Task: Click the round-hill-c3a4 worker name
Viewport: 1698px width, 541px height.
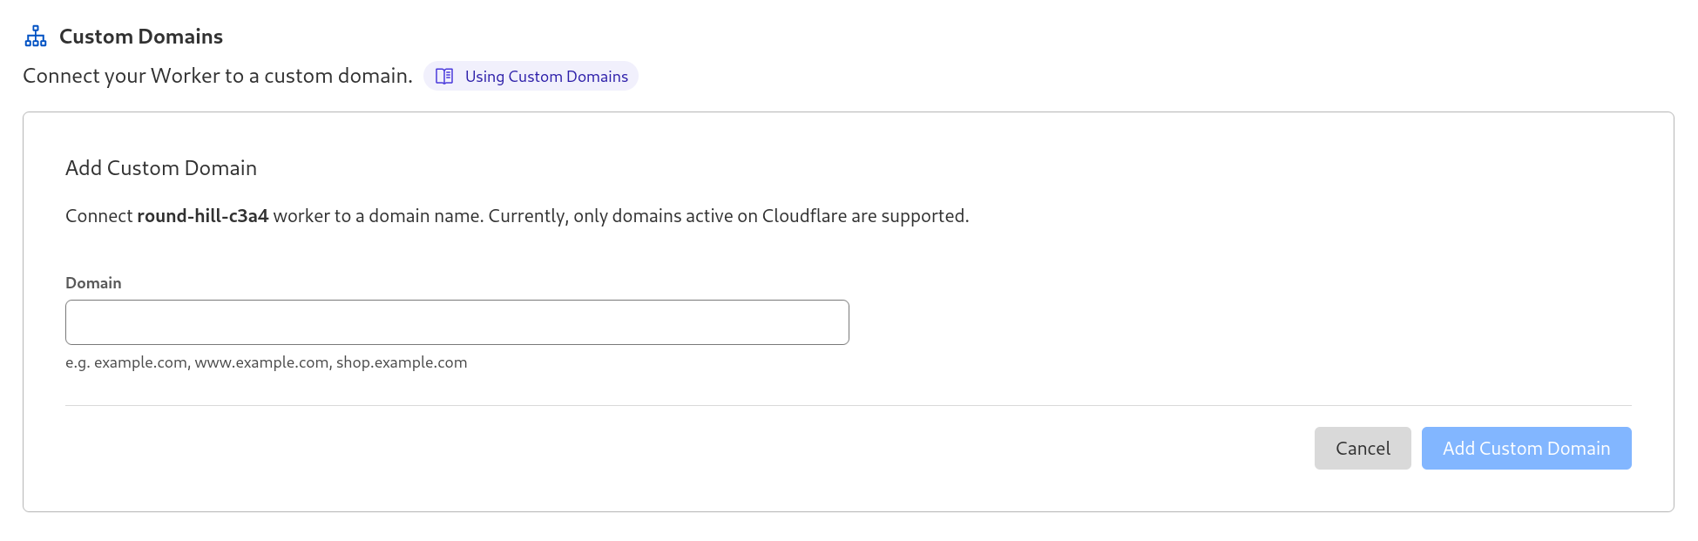Action: click(x=204, y=215)
